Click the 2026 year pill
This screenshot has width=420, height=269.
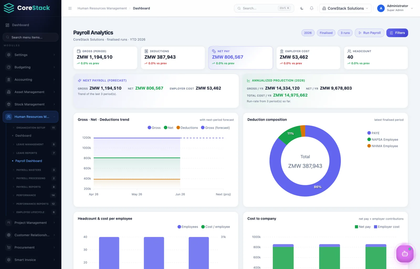(x=308, y=33)
